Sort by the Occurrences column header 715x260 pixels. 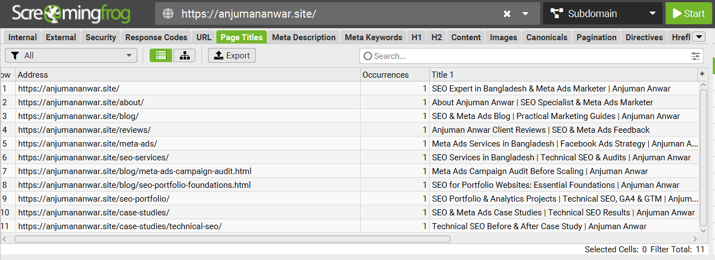tap(395, 74)
